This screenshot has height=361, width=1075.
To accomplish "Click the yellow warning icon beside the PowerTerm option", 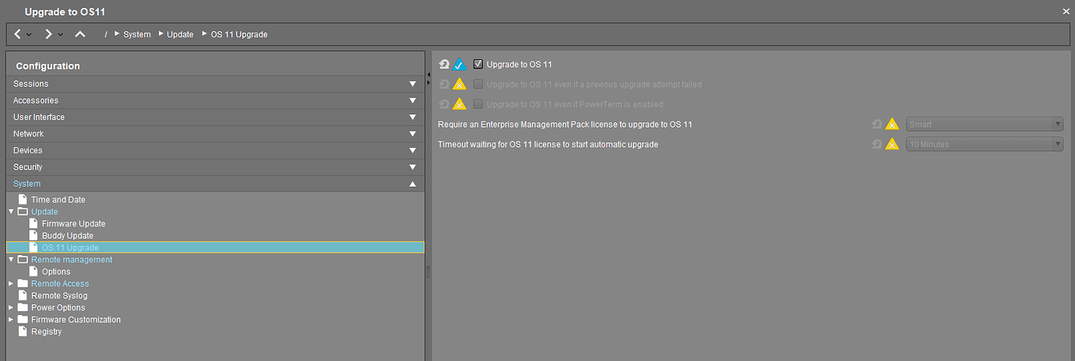I will tap(460, 104).
